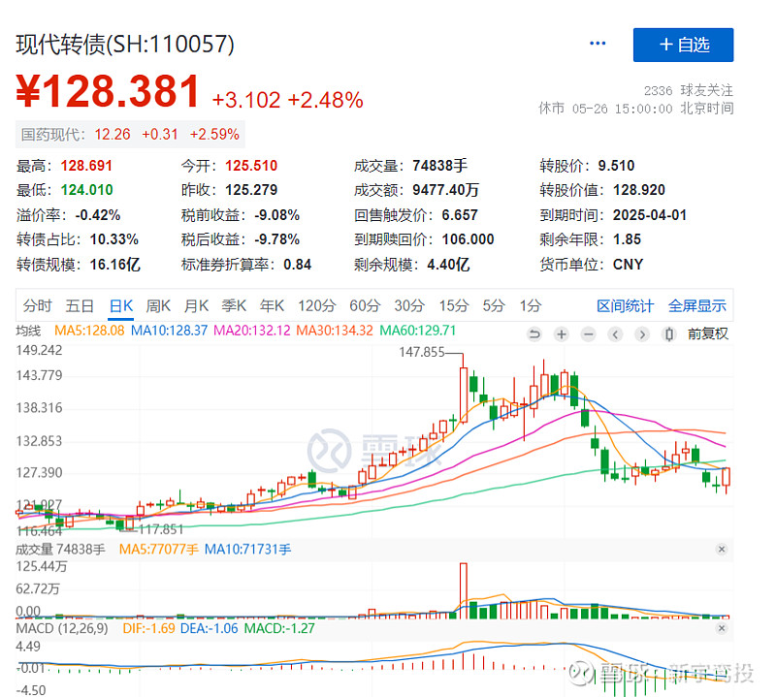Image resolution: width=776 pixels, height=697 pixels.
Task: Collapse the 成交量 volume panel
Action: [x=722, y=549]
